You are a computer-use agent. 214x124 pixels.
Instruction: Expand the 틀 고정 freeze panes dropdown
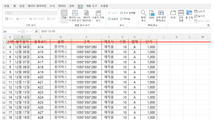(x=189, y=21)
